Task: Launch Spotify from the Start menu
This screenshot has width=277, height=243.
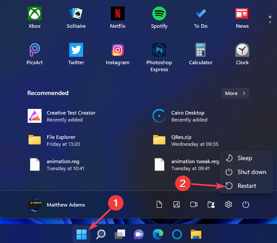Action: tap(159, 17)
